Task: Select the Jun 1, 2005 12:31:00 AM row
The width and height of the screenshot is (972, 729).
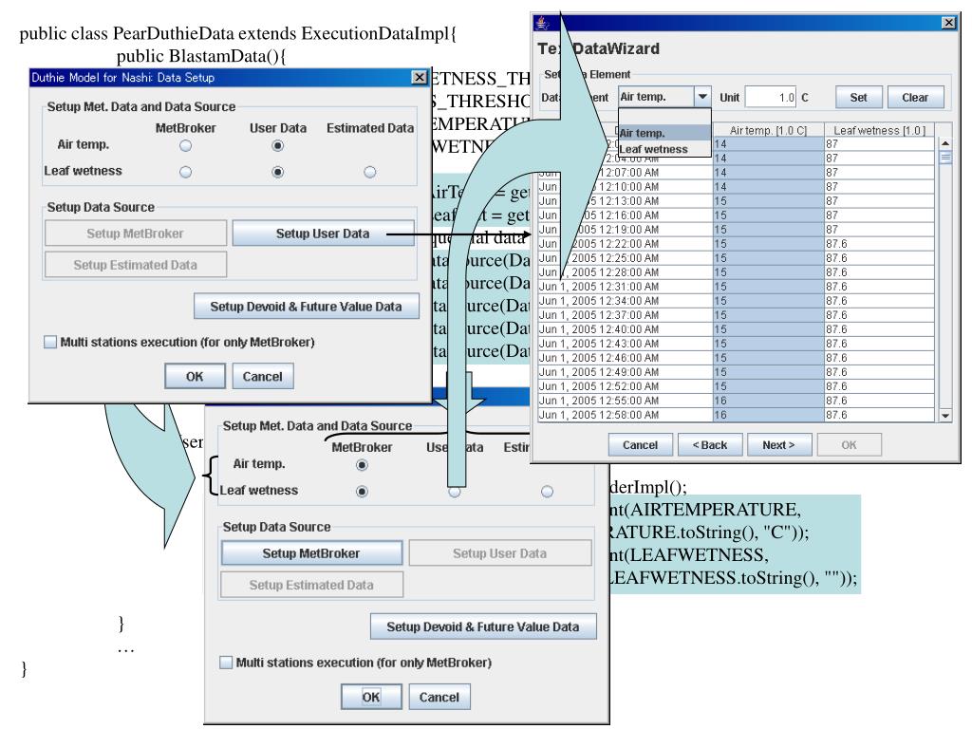Action: pyautogui.click(x=736, y=287)
